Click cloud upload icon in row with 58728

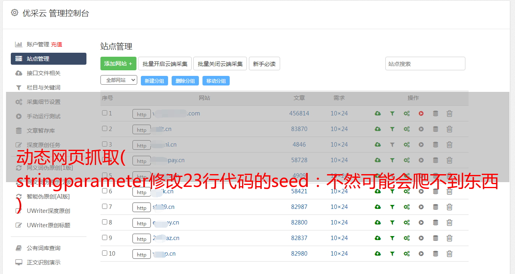(x=378, y=160)
